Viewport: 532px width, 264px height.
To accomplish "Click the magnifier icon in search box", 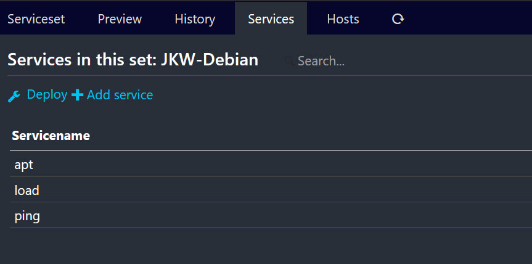I will point(289,60).
